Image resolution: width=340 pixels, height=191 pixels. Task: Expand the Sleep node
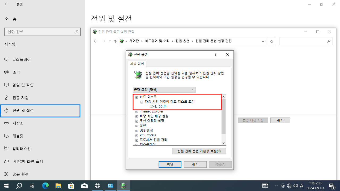pos(137,126)
